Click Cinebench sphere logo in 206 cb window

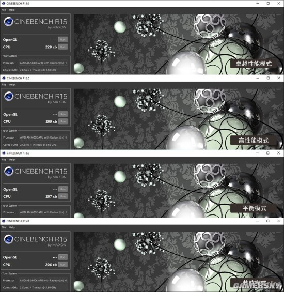click(x=8, y=239)
